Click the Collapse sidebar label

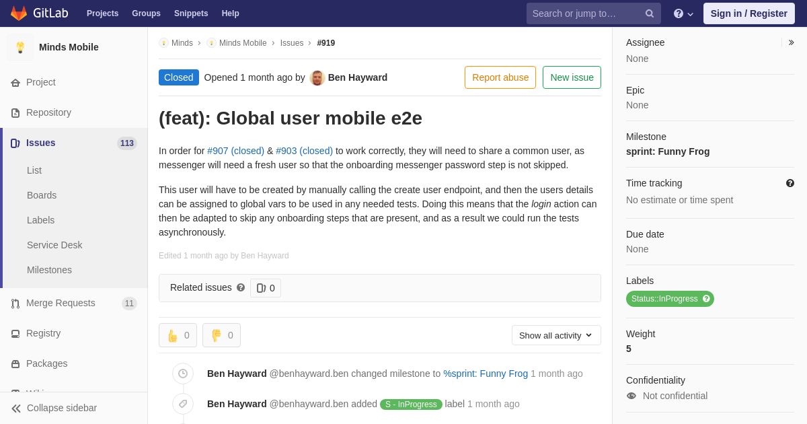[x=62, y=408]
